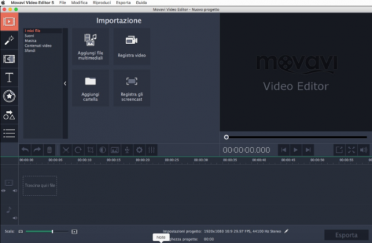Toggle preview volume speaker

coord(363,150)
